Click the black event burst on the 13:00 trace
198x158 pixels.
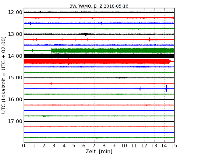pos(86,34)
